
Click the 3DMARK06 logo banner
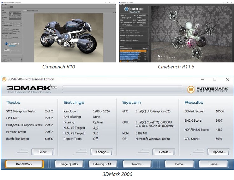click(x=32, y=89)
